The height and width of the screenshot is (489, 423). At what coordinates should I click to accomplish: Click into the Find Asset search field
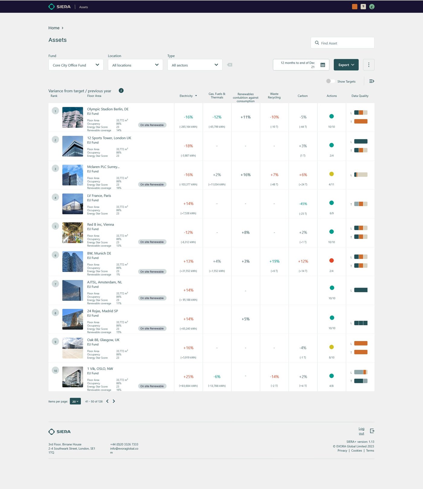tap(342, 43)
